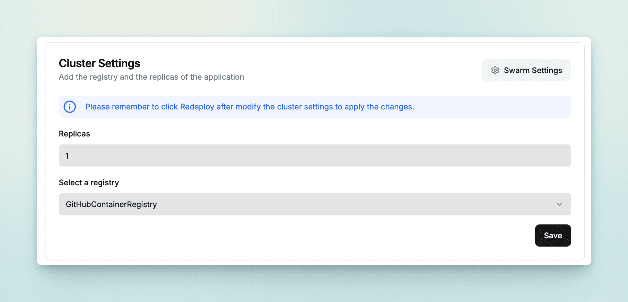
Task: Click the Replicas field label
Action: 74,134
